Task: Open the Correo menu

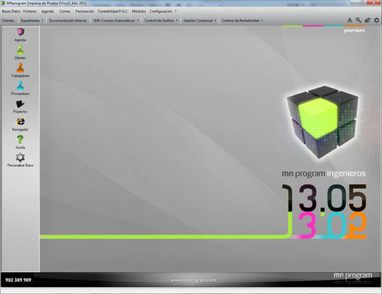Action: 65,11
